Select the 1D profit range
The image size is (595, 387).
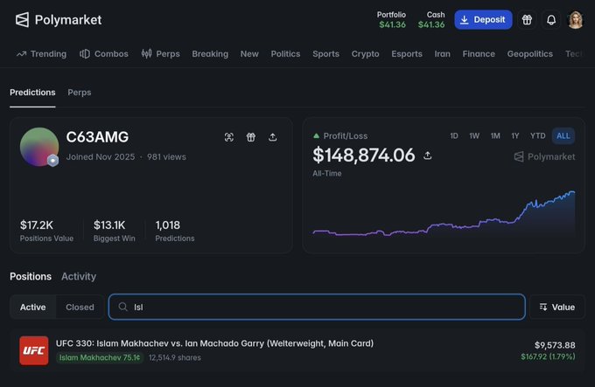[454, 136]
